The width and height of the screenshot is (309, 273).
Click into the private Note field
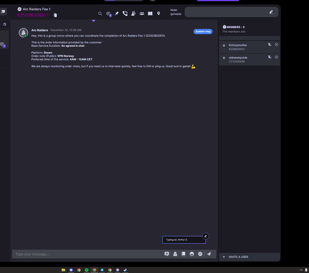231,12
